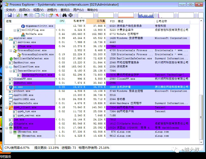
Task: Toggle the Show Process Tree icon
Action: click(31, 15)
